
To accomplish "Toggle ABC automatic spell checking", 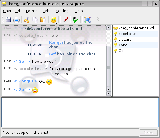I will [76, 20].
